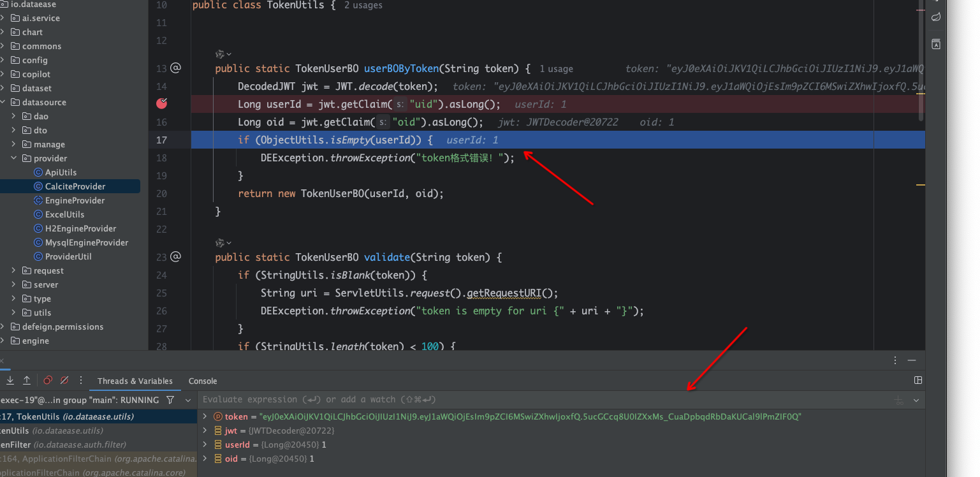This screenshot has height=477, width=980.
Task: Click the gutter icon beside userBOByToken method
Action: pos(176,68)
